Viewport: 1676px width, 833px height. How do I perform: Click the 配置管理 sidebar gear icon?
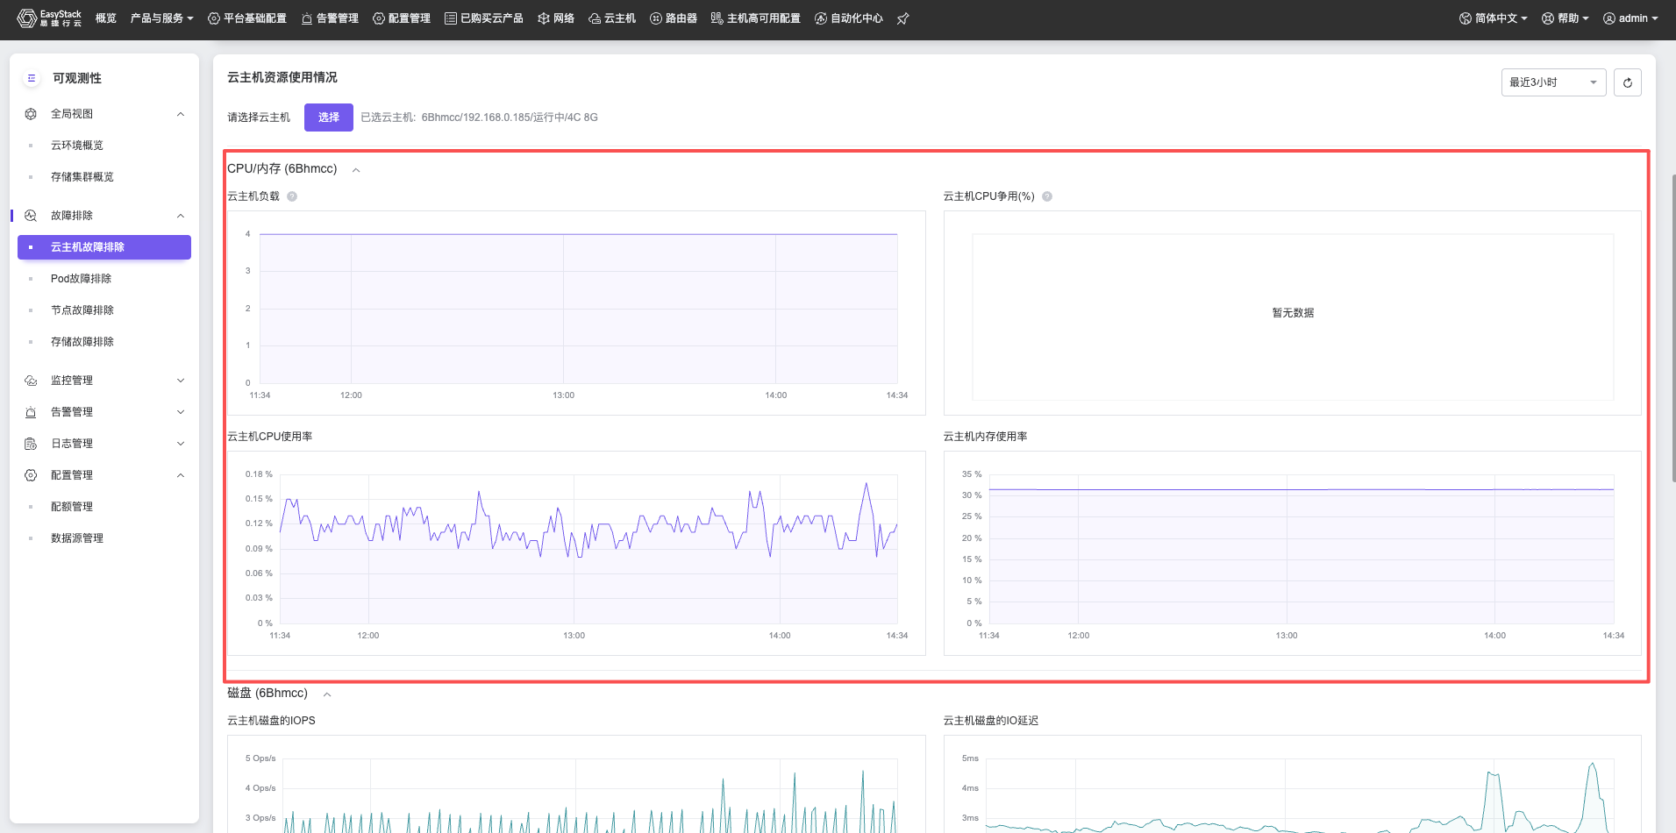(x=31, y=475)
